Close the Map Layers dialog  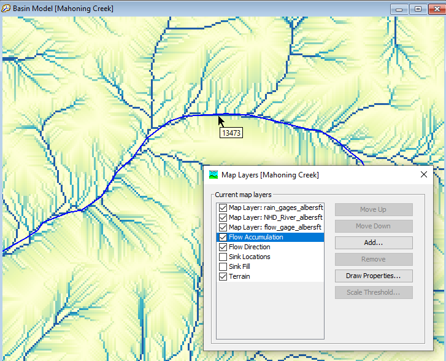click(424, 174)
